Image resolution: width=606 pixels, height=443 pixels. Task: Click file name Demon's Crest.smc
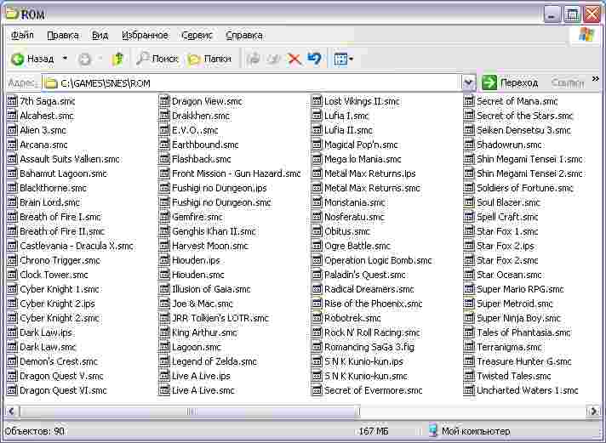59,361
